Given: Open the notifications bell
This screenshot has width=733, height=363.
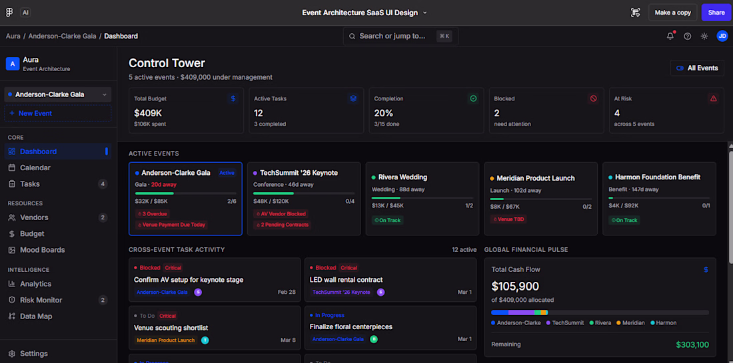Looking at the screenshot, I should coord(670,36).
